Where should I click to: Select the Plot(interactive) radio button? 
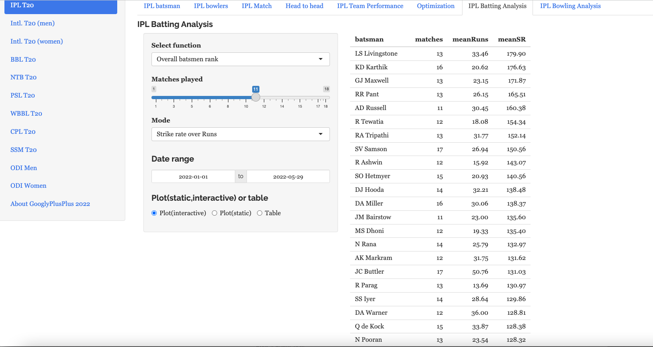[154, 213]
